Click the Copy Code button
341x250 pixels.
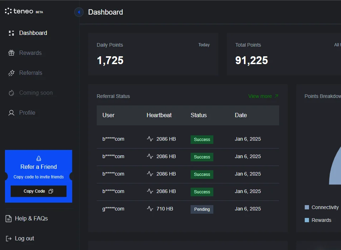[x=38, y=191]
